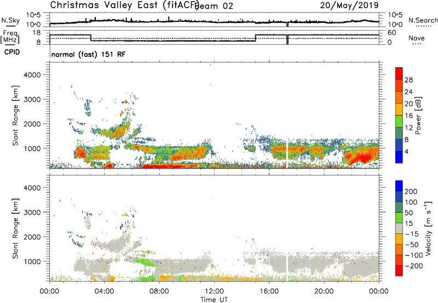Image resolution: width=438 pixels, height=303 pixels.
Task: Click the "Nave" legend label
Action: click(417, 38)
